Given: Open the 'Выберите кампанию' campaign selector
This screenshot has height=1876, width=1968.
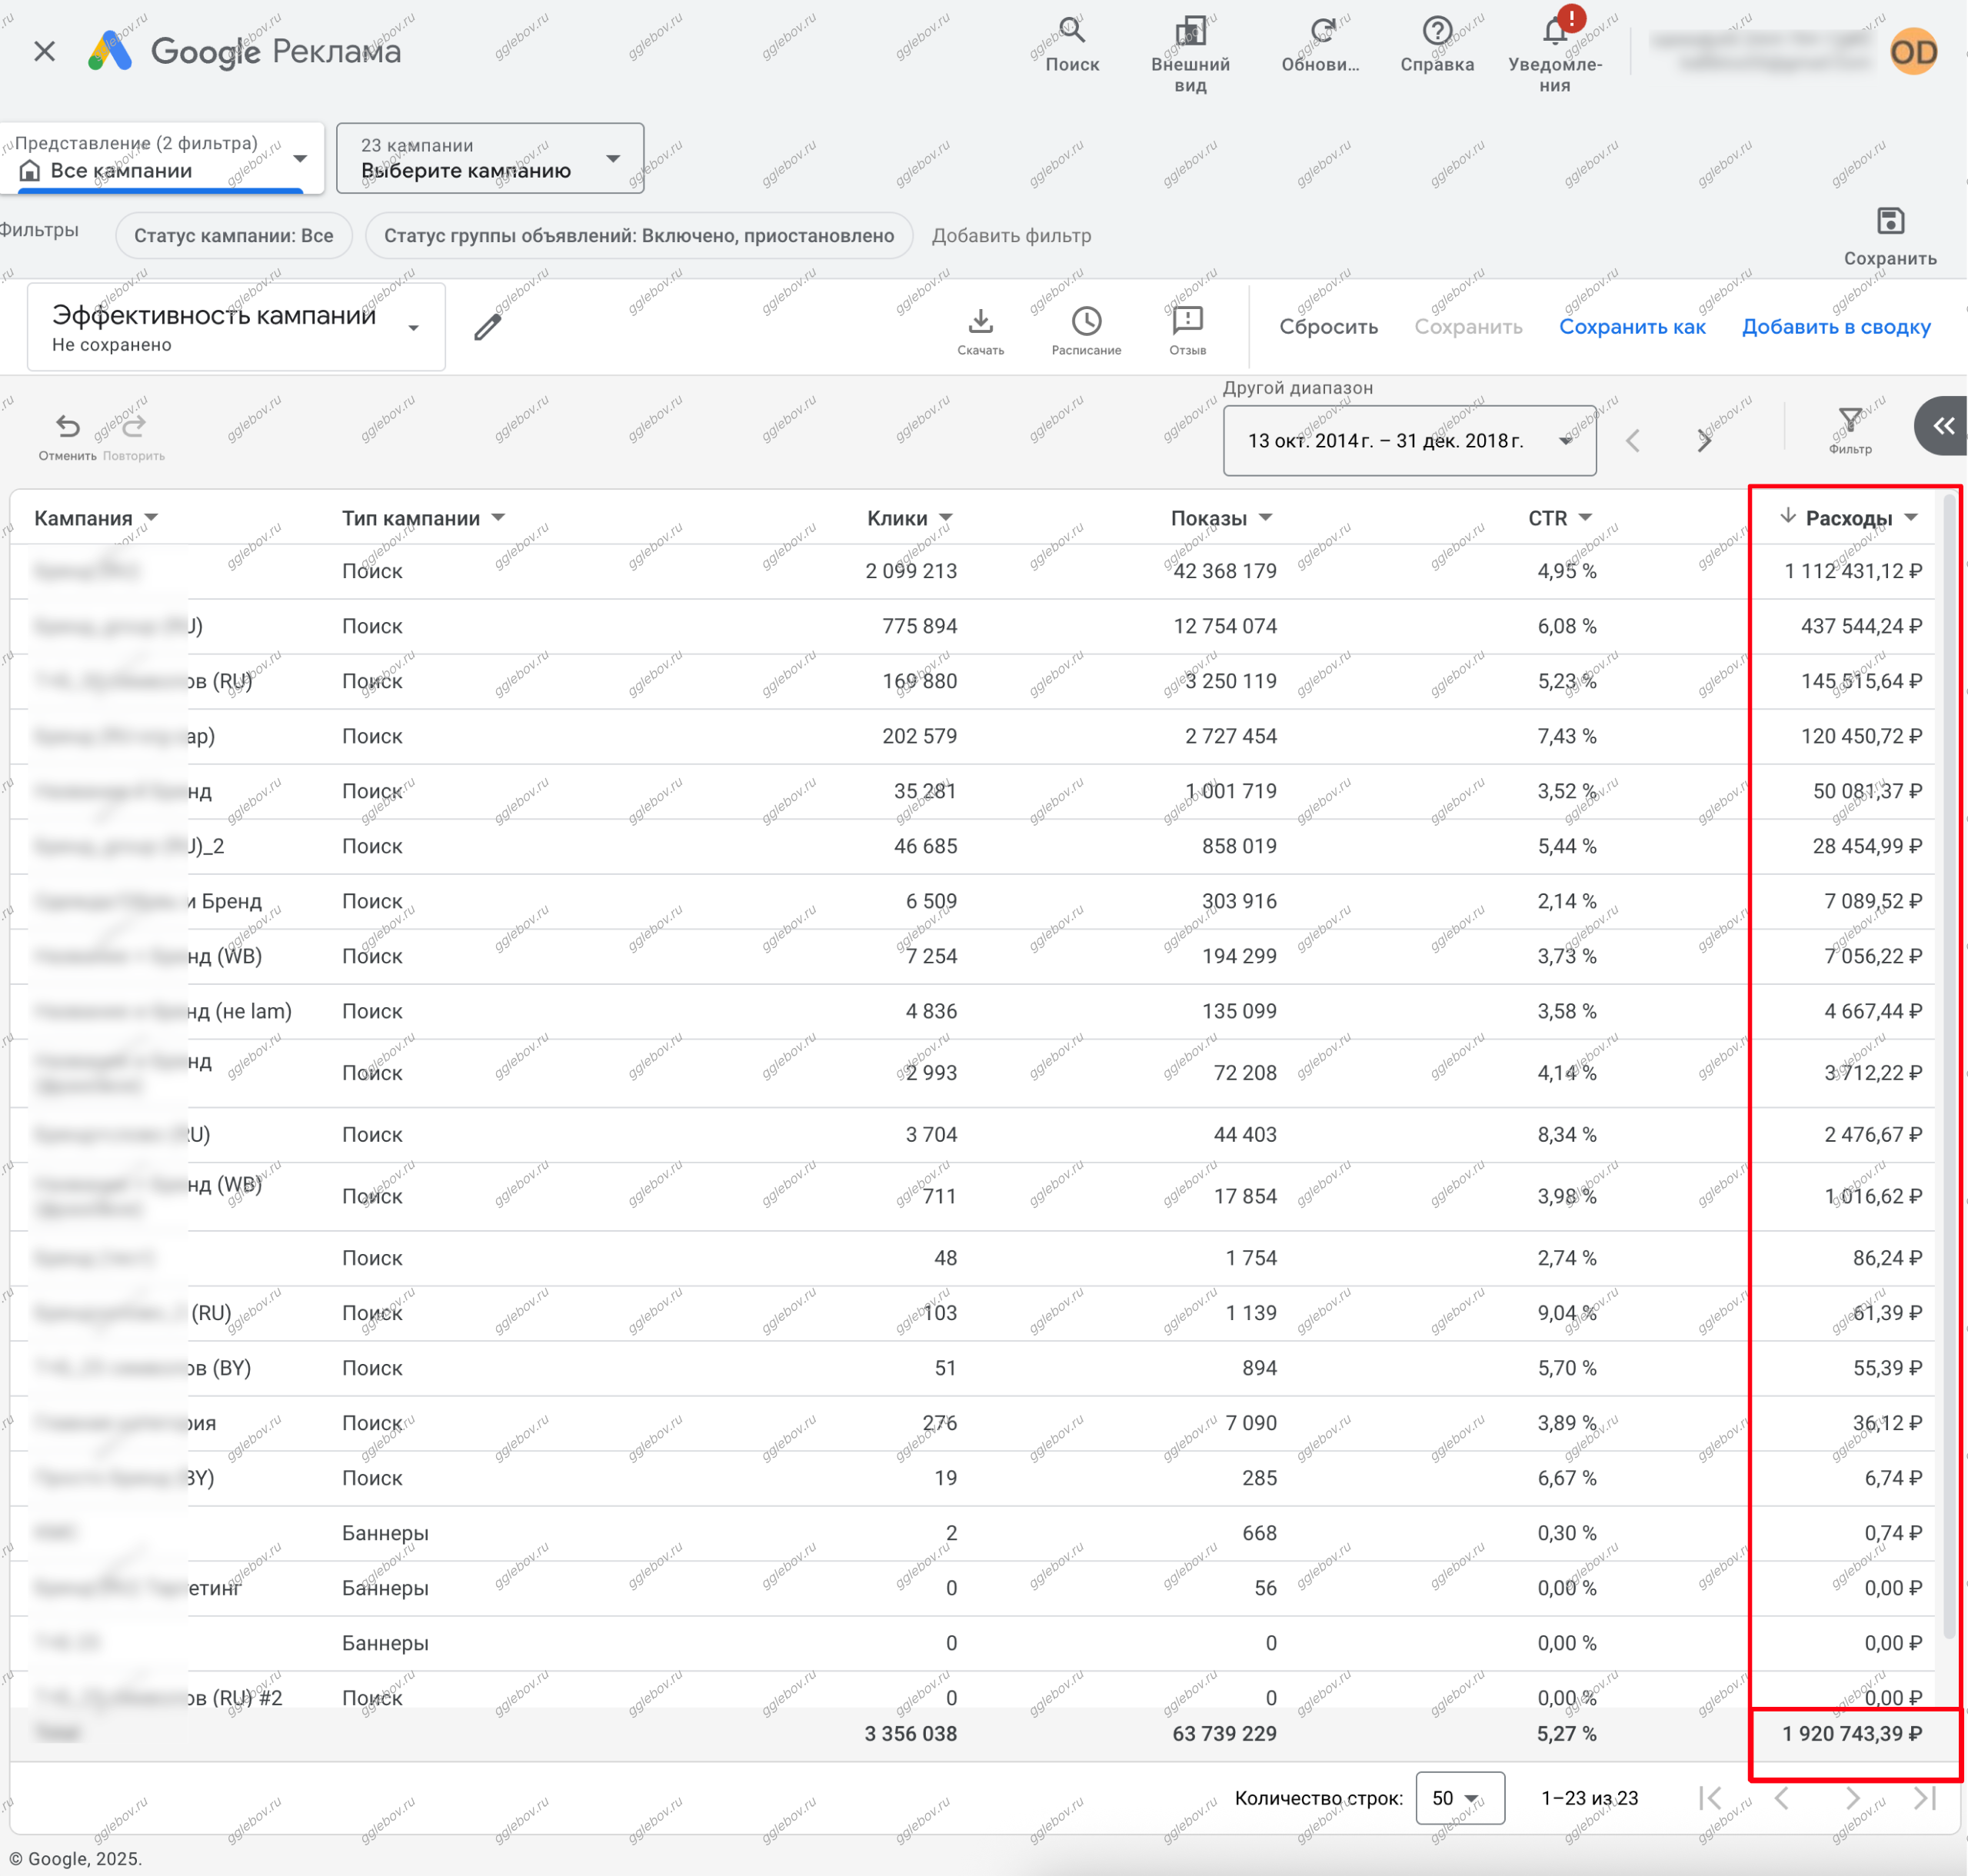Looking at the screenshot, I should point(490,159).
